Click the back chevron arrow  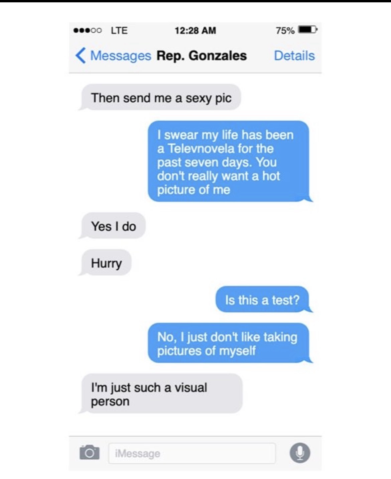80,55
